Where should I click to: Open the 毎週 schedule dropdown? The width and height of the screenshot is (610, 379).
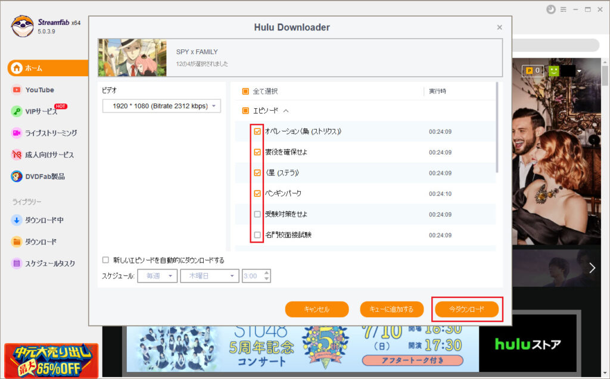(x=157, y=276)
